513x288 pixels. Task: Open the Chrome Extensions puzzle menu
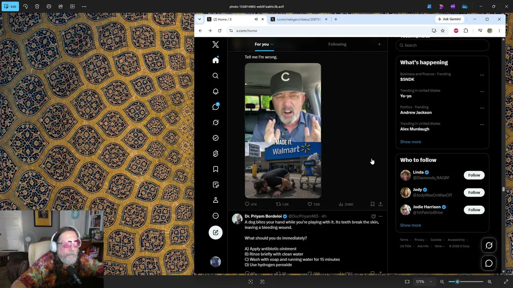tap(466, 31)
